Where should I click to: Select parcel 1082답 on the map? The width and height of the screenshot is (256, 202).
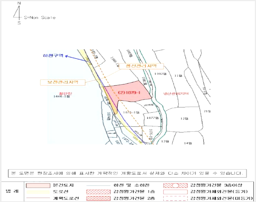click(161, 74)
